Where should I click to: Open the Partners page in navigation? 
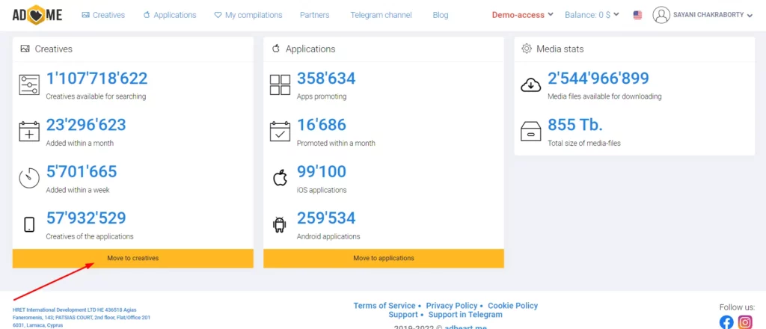tap(314, 15)
